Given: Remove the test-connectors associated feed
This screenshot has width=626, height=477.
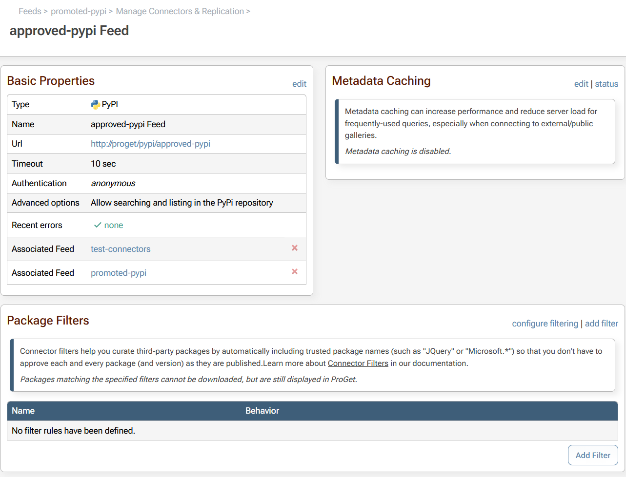Looking at the screenshot, I should pos(295,248).
